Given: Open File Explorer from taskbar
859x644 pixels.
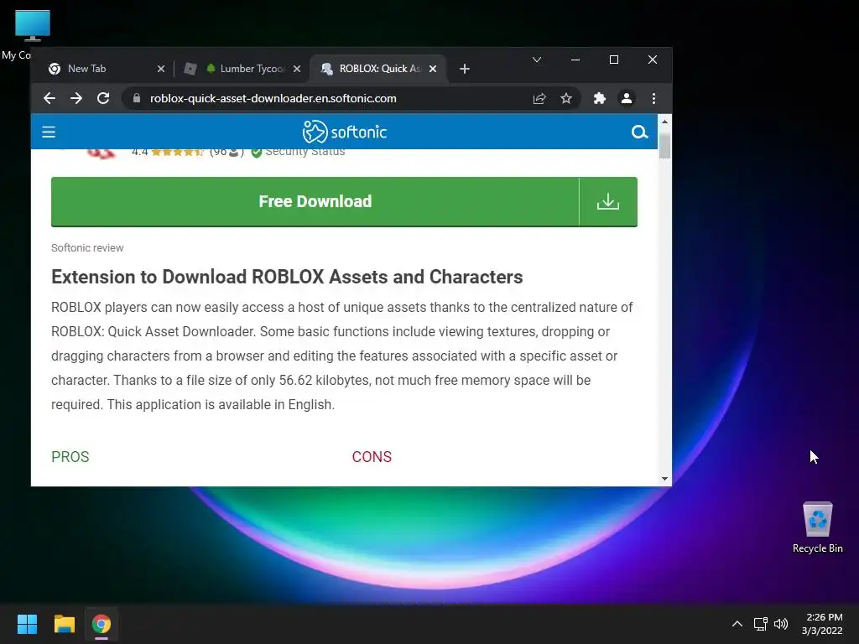Looking at the screenshot, I should (64, 624).
